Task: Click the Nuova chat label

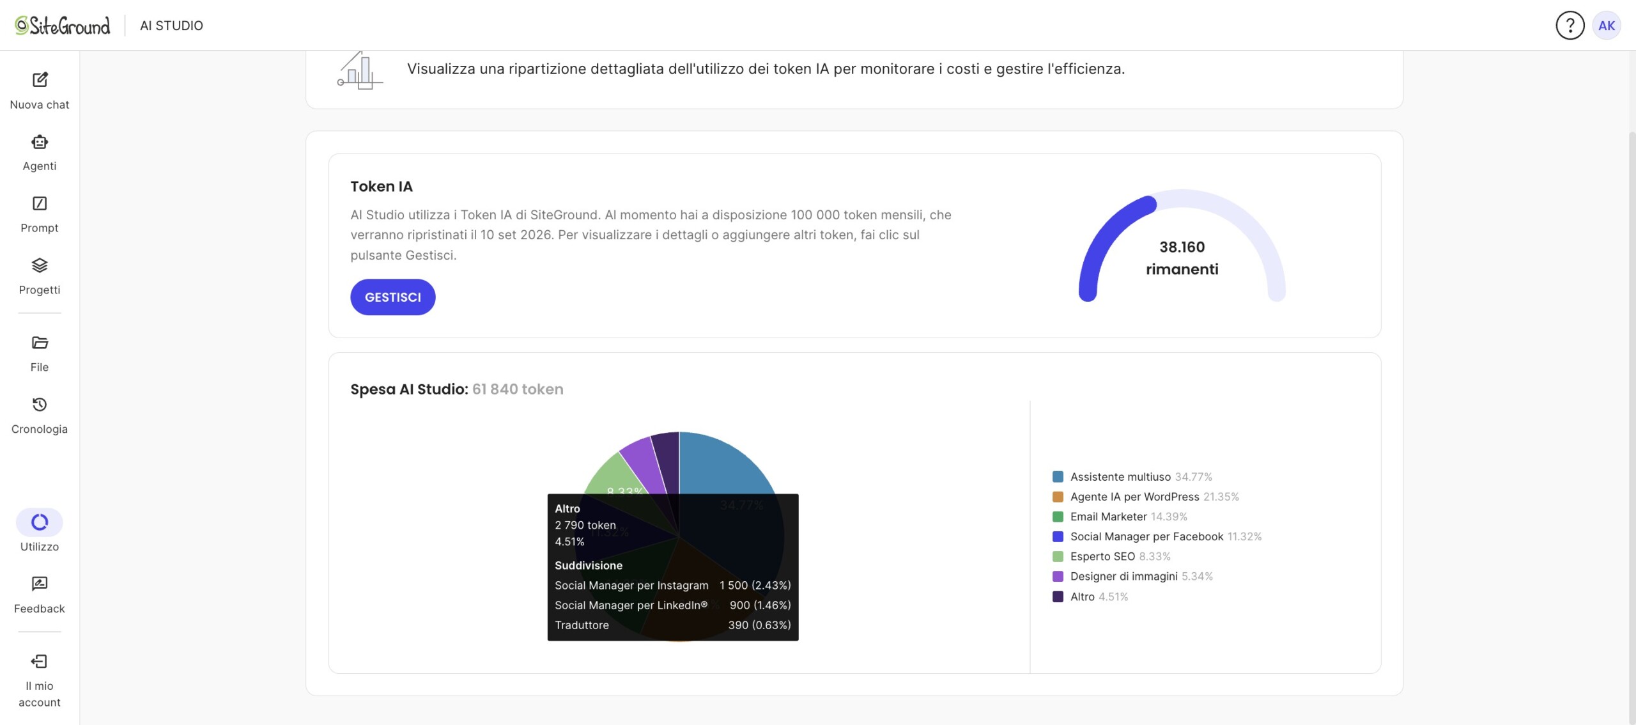Action: [x=40, y=105]
